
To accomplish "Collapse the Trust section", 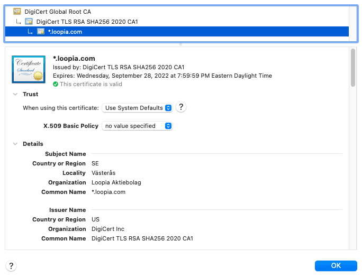I will pos(15,94).
